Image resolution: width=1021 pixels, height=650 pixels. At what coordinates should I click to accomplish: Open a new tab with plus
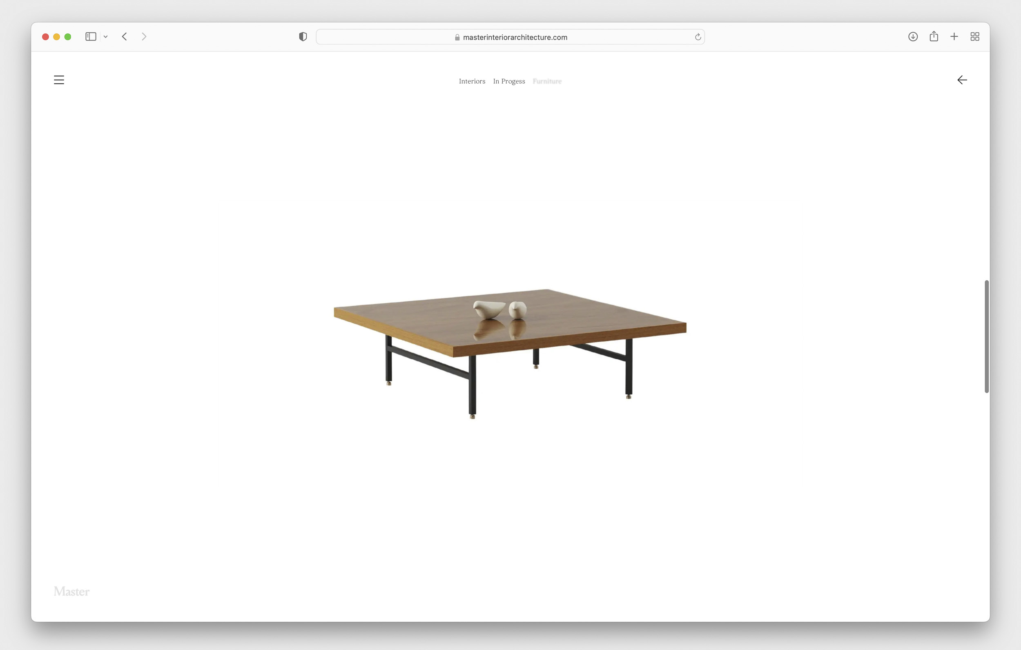[954, 37]
